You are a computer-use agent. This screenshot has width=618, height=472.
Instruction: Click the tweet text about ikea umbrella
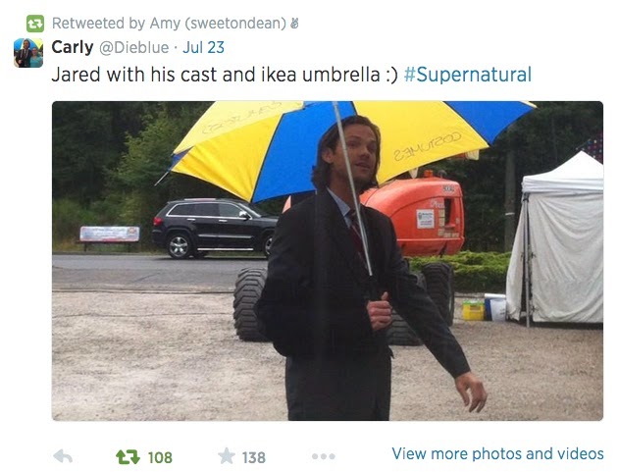point(225,75)
